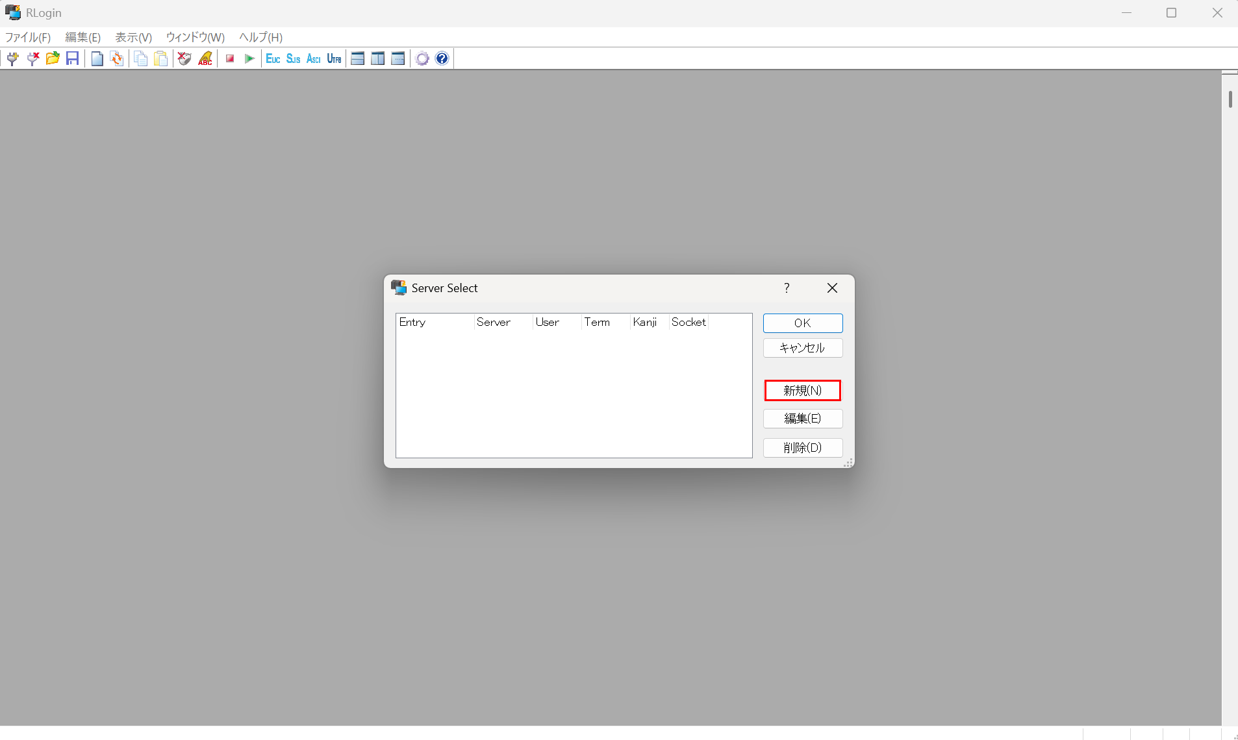Toggle UTF8 character encoding
The width and height of the screenshot is (1238, 740).
[x=333, y=58]
